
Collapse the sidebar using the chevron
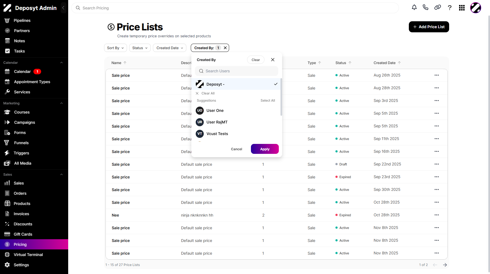point(63,8)
